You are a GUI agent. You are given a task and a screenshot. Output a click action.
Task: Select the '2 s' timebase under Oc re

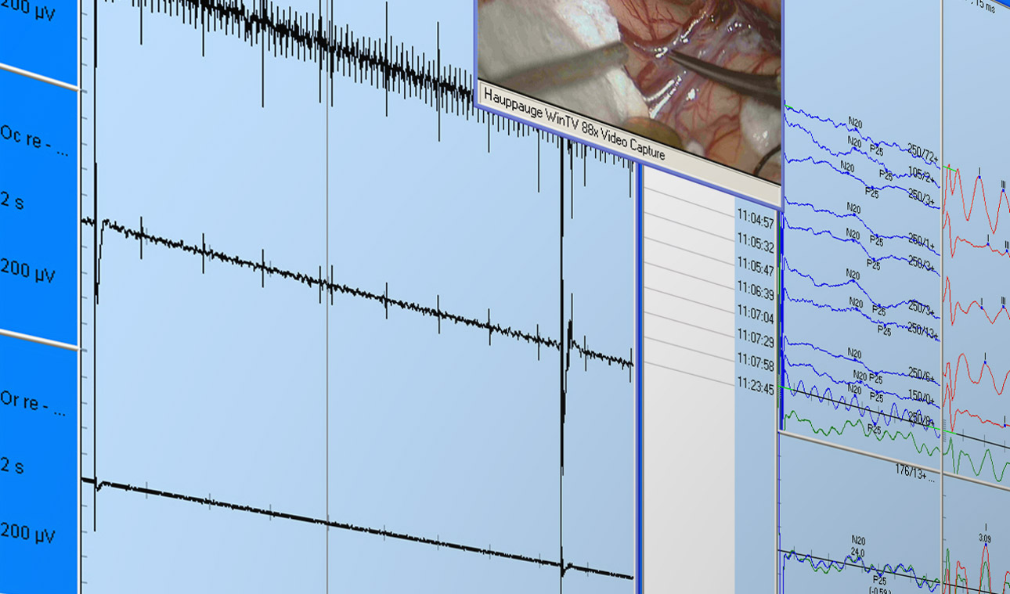pyautogui.click(x=13, y=202)
